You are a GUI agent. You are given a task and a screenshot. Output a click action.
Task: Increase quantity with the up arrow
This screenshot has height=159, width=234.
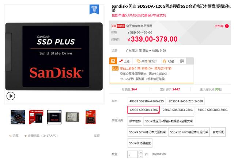(141, 152)
